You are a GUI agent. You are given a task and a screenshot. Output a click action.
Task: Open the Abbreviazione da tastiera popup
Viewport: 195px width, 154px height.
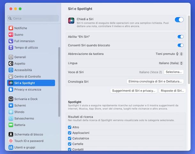[x=169, y=54]
